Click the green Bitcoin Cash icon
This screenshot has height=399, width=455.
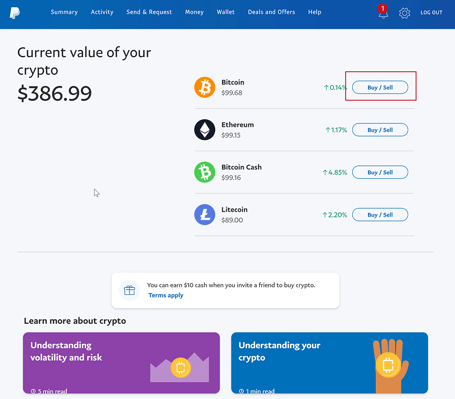(205, 172)
